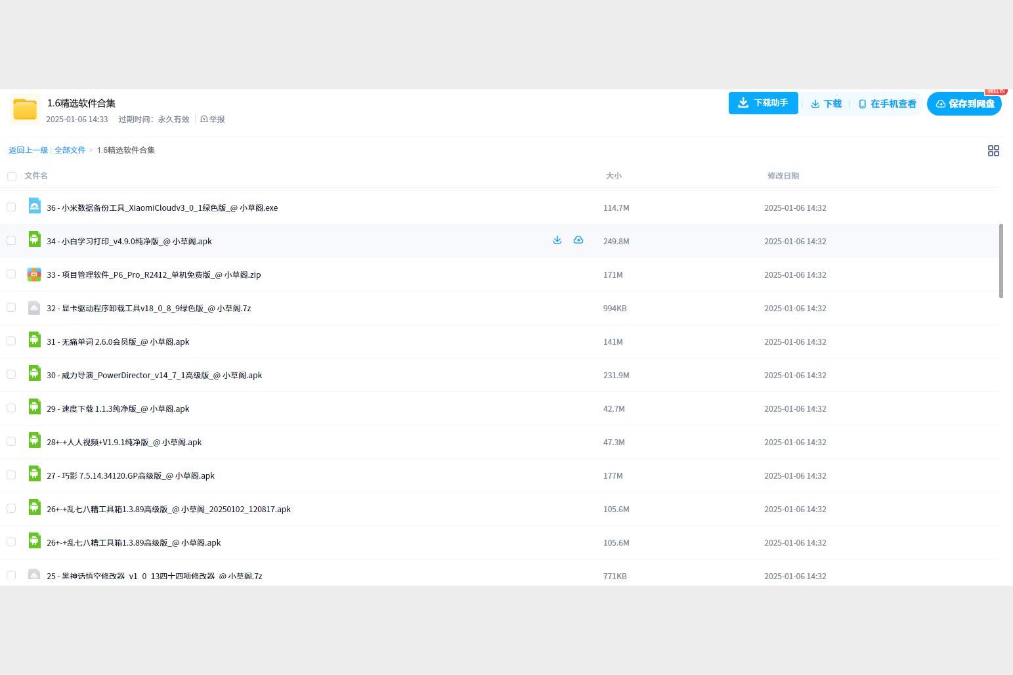
Task: Click apk icon for 乱七八糟工具箱 20250102_120817
Action: point(34,508)
